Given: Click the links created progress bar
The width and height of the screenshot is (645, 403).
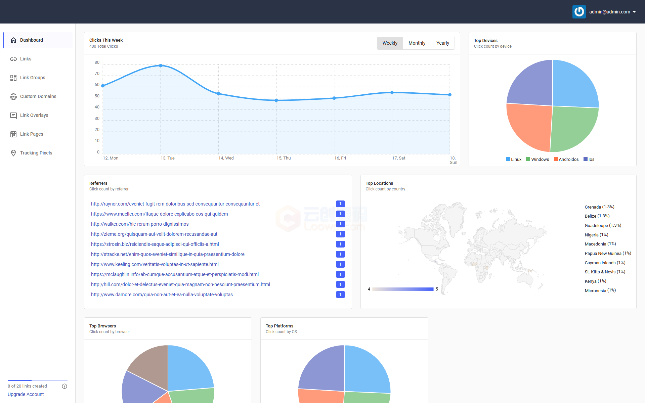Looking at the screenshot, I should point(38,380).
